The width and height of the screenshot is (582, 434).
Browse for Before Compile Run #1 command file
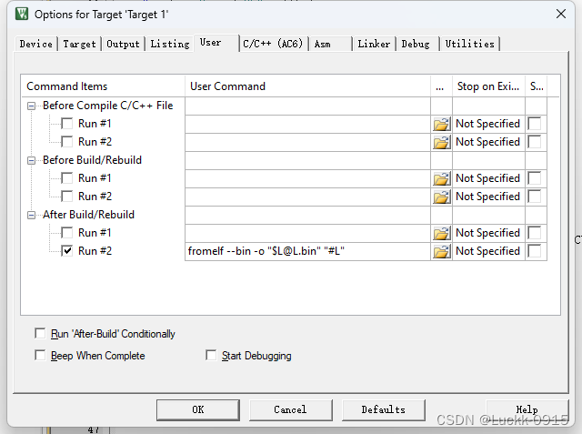tap(441, 124)
